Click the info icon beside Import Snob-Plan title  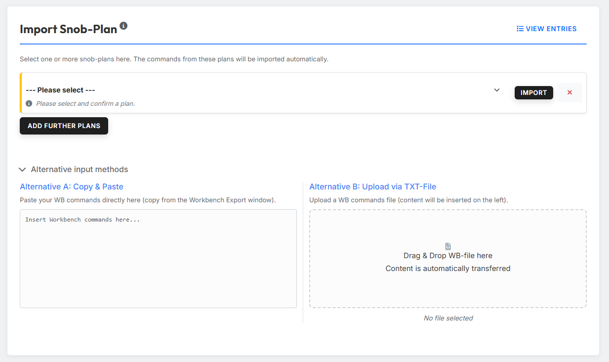click(123, 26)
